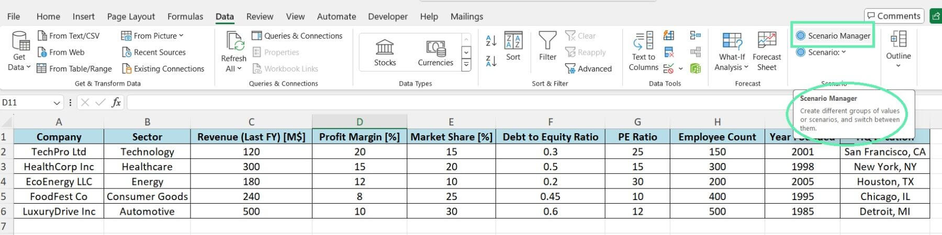The image size is (942, 235).
Task: Open the Name Box dropdown
Action: coord(57,103)
